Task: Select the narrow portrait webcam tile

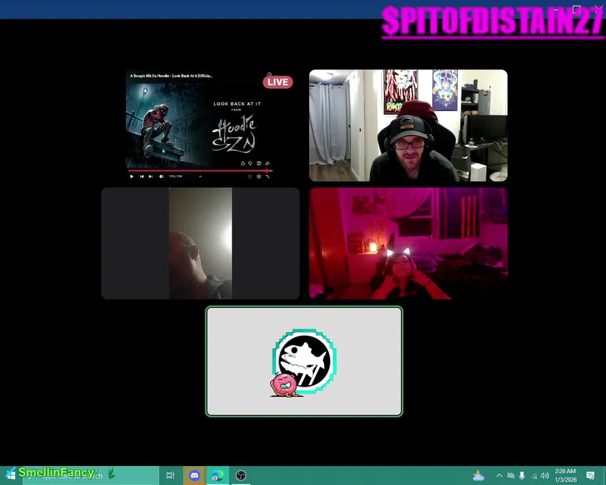Action: point(200,243)
